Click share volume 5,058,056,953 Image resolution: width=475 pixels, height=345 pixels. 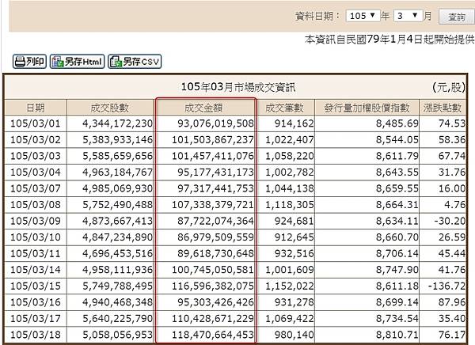[117, 335]
